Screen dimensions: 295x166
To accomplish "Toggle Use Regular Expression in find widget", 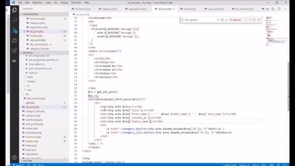I will click(226, 20).
